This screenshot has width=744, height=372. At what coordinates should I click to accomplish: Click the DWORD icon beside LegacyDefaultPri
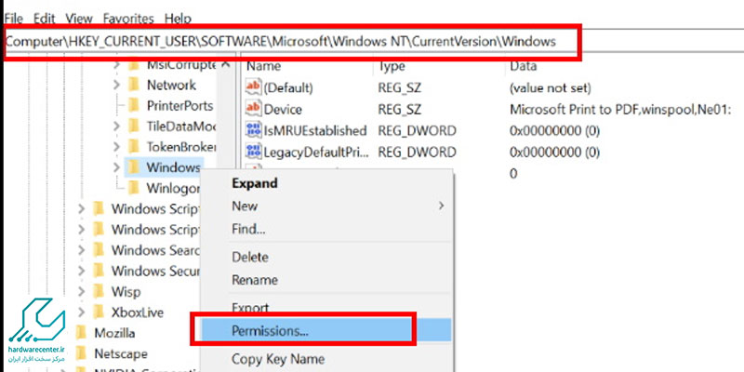tap(253, 152)
